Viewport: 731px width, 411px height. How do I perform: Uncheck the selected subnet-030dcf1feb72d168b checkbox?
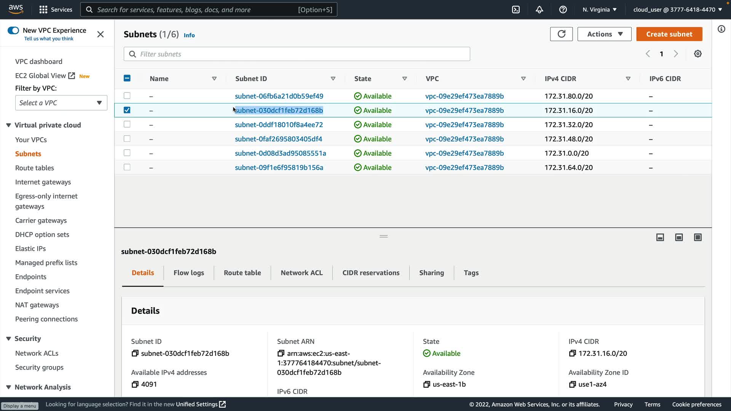click(127, 110)
